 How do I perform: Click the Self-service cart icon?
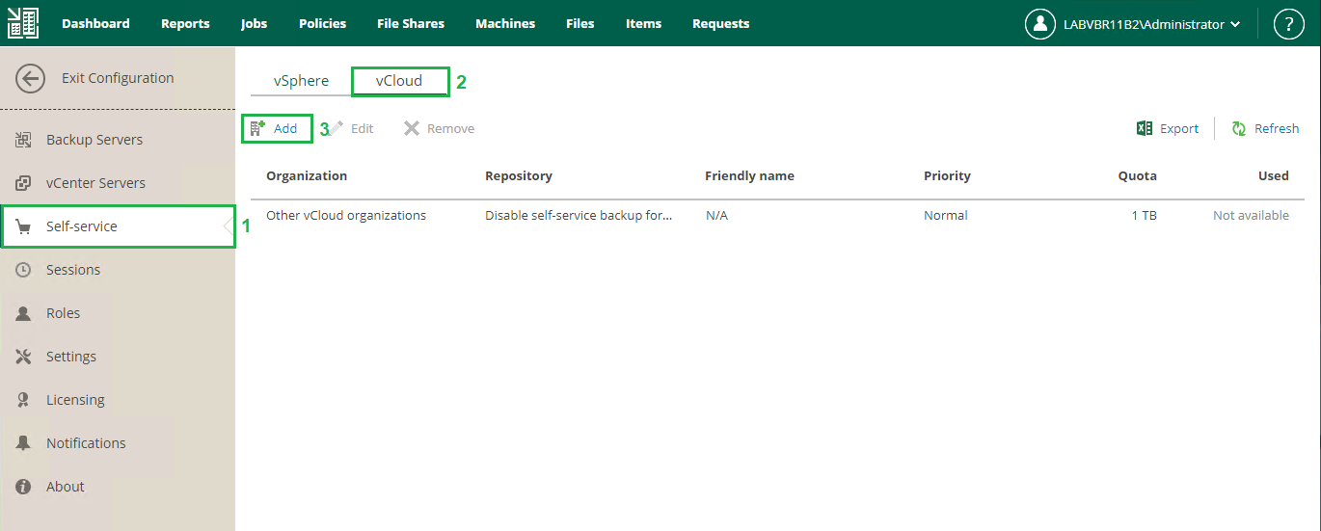[x=24, y=226]
